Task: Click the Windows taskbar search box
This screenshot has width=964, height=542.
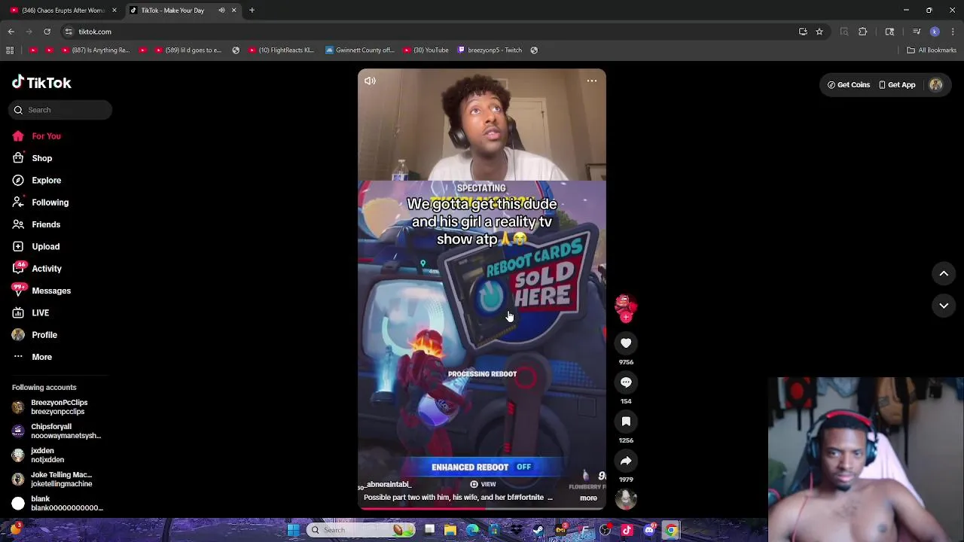Action: pos(361,530)
